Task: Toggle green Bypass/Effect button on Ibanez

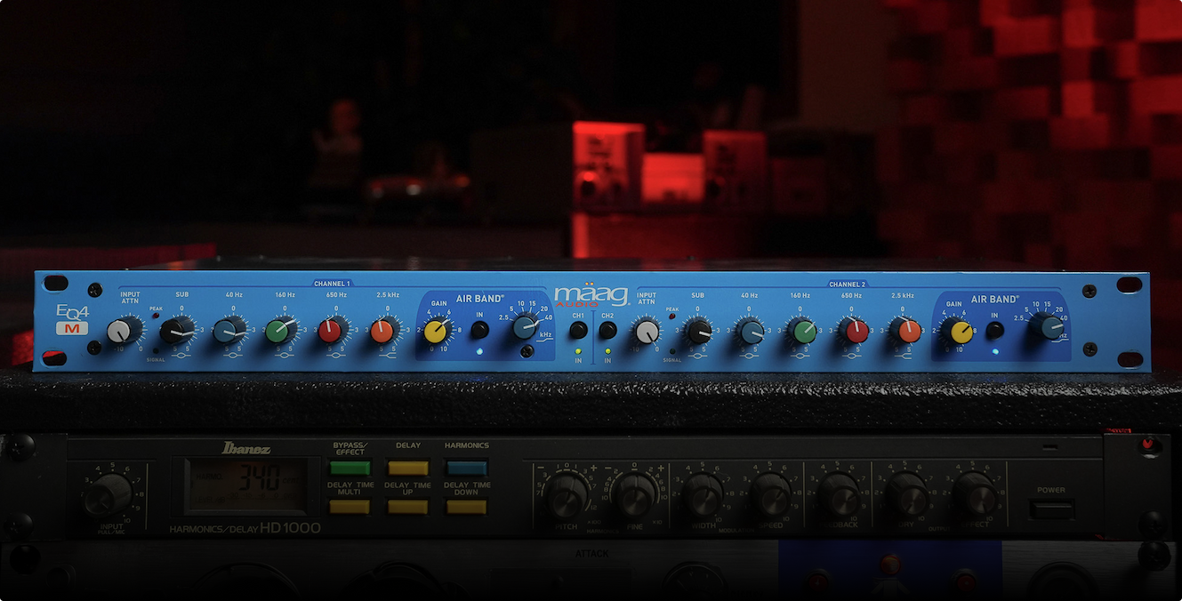Action: pyautogui.click(x=349, y=468)
